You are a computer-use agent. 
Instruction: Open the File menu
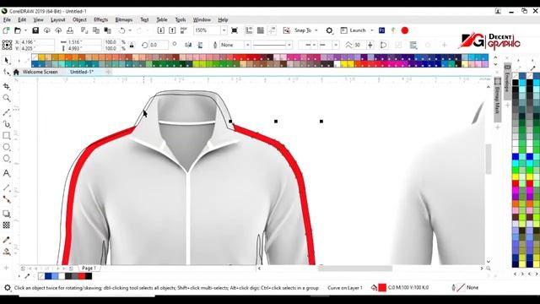coord(7,19)
